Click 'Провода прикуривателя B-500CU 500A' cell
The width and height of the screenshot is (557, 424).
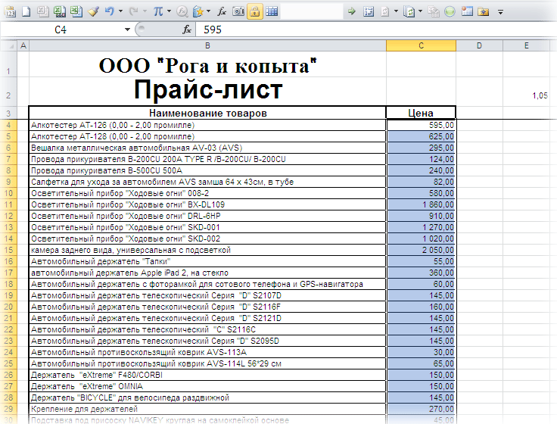click(x=207, y=170)
